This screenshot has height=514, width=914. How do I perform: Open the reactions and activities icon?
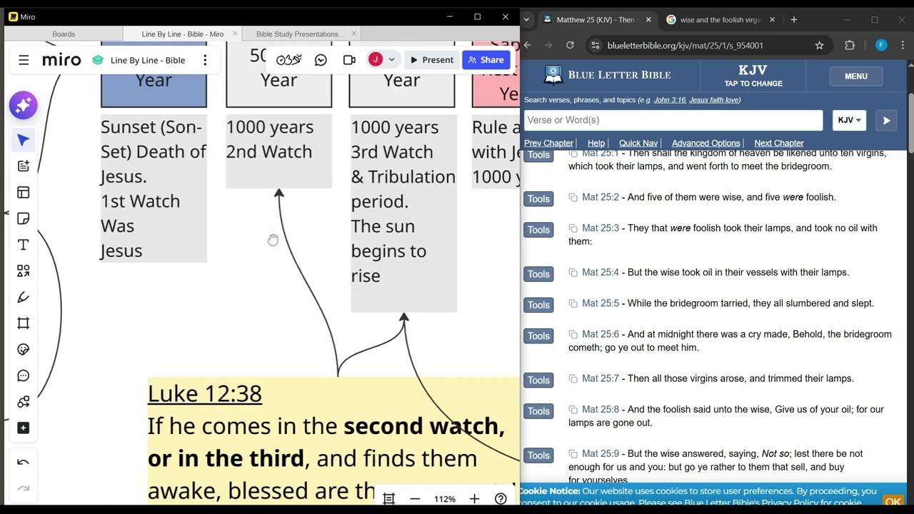pos(288,60)
